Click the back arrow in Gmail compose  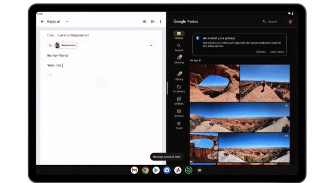point(42,22)
